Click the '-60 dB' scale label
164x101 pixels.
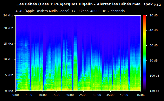(x=153, y=45)
